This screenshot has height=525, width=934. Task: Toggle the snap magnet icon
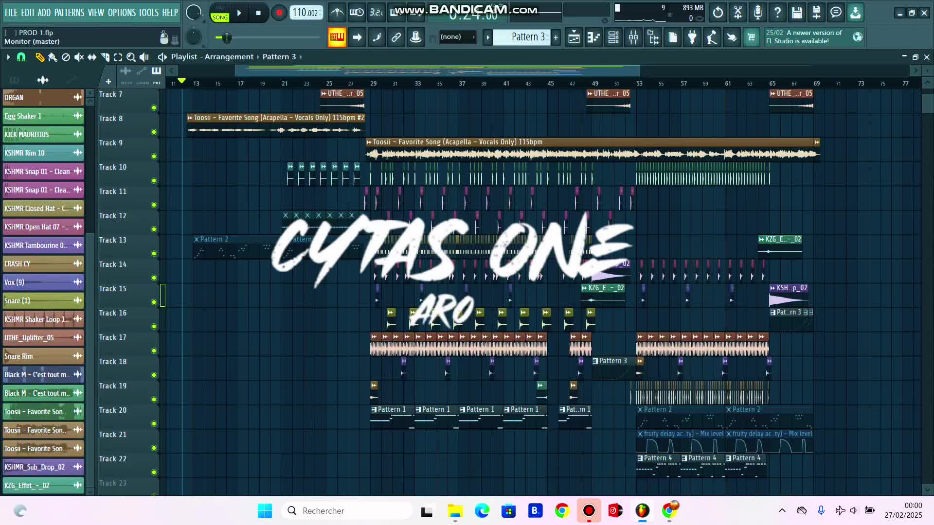[x=21, y=57]
